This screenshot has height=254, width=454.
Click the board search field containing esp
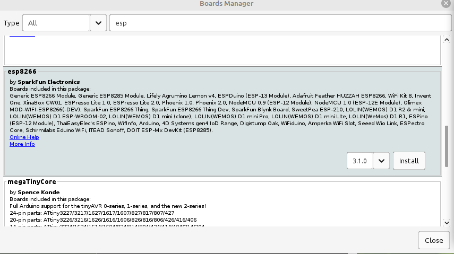click(x=280, y=23)
